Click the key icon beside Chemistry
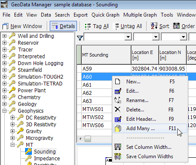The image size is (196, 165). [x=12, y=97]
